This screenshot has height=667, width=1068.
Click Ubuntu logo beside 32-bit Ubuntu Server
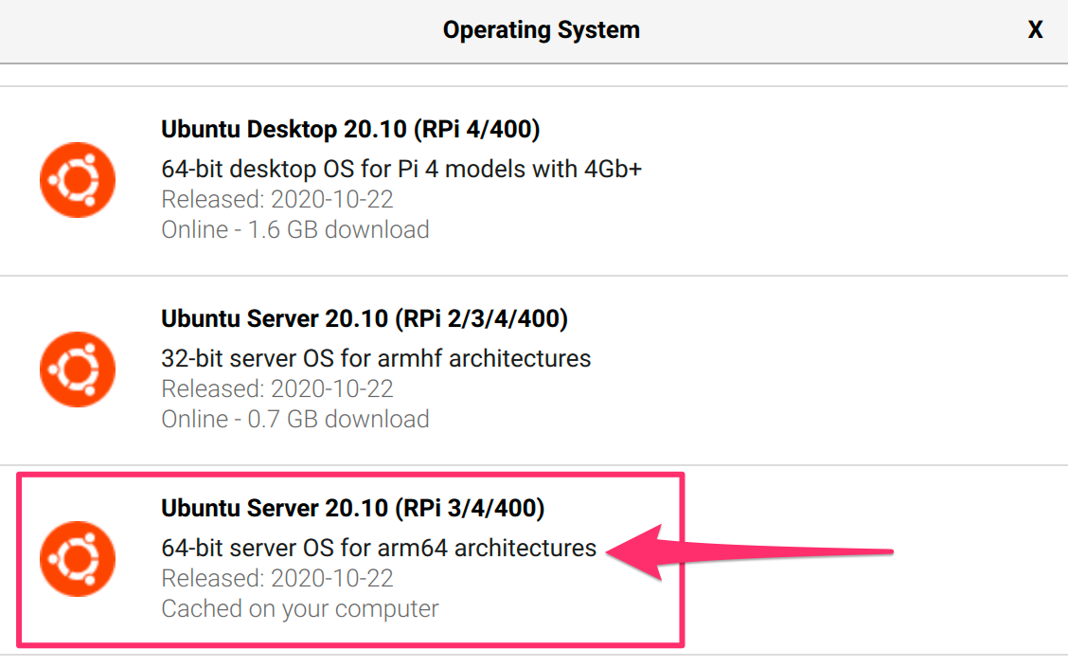[78, 370]
